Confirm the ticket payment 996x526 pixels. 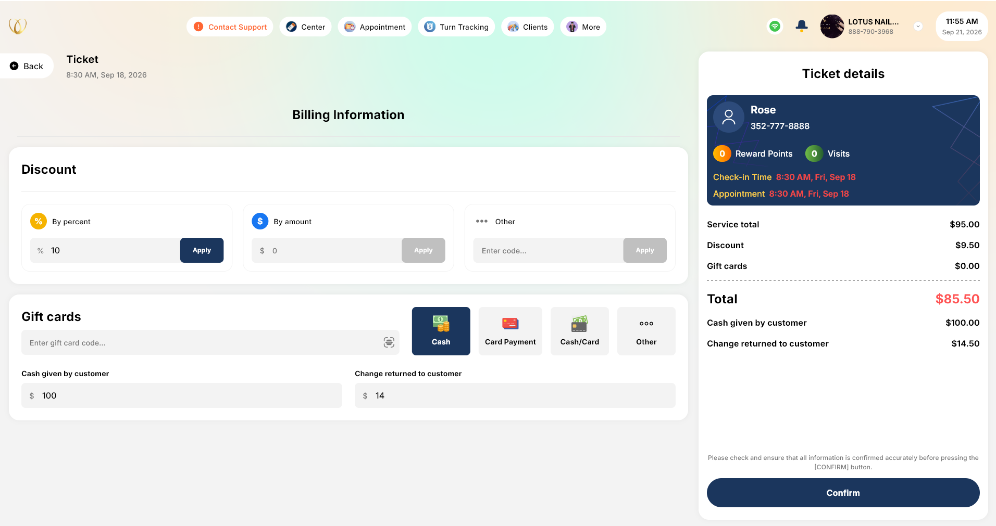click(x=843, y=493)
